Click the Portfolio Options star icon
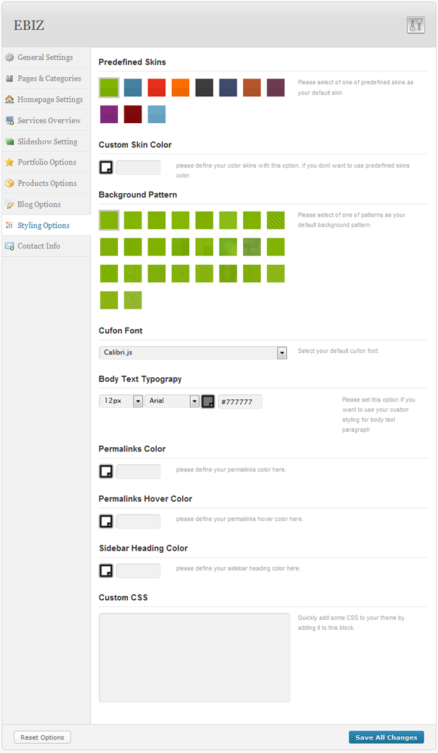 coord(10,162)
